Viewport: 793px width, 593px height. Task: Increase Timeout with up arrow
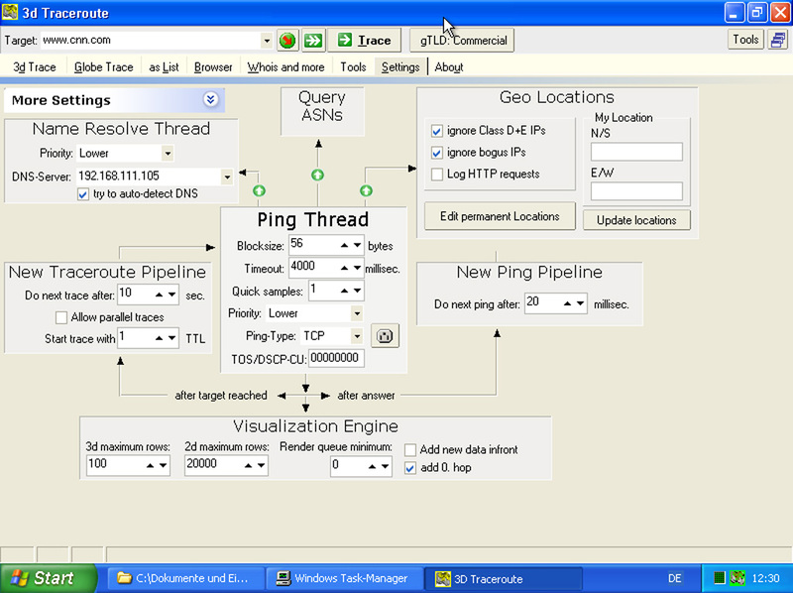coord(344,268)
